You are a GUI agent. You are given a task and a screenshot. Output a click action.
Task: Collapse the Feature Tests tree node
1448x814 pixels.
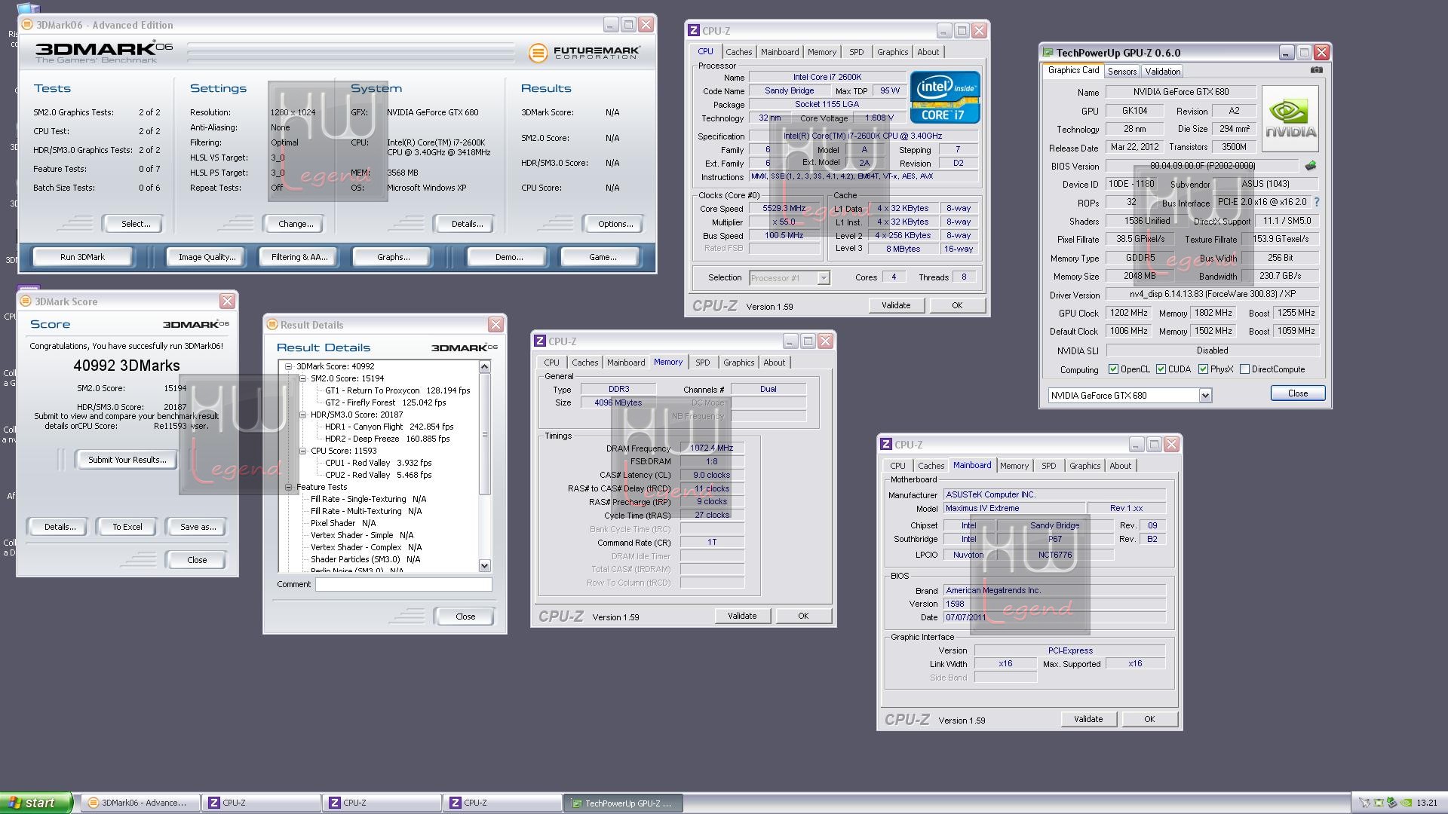(x=288, y=487)
